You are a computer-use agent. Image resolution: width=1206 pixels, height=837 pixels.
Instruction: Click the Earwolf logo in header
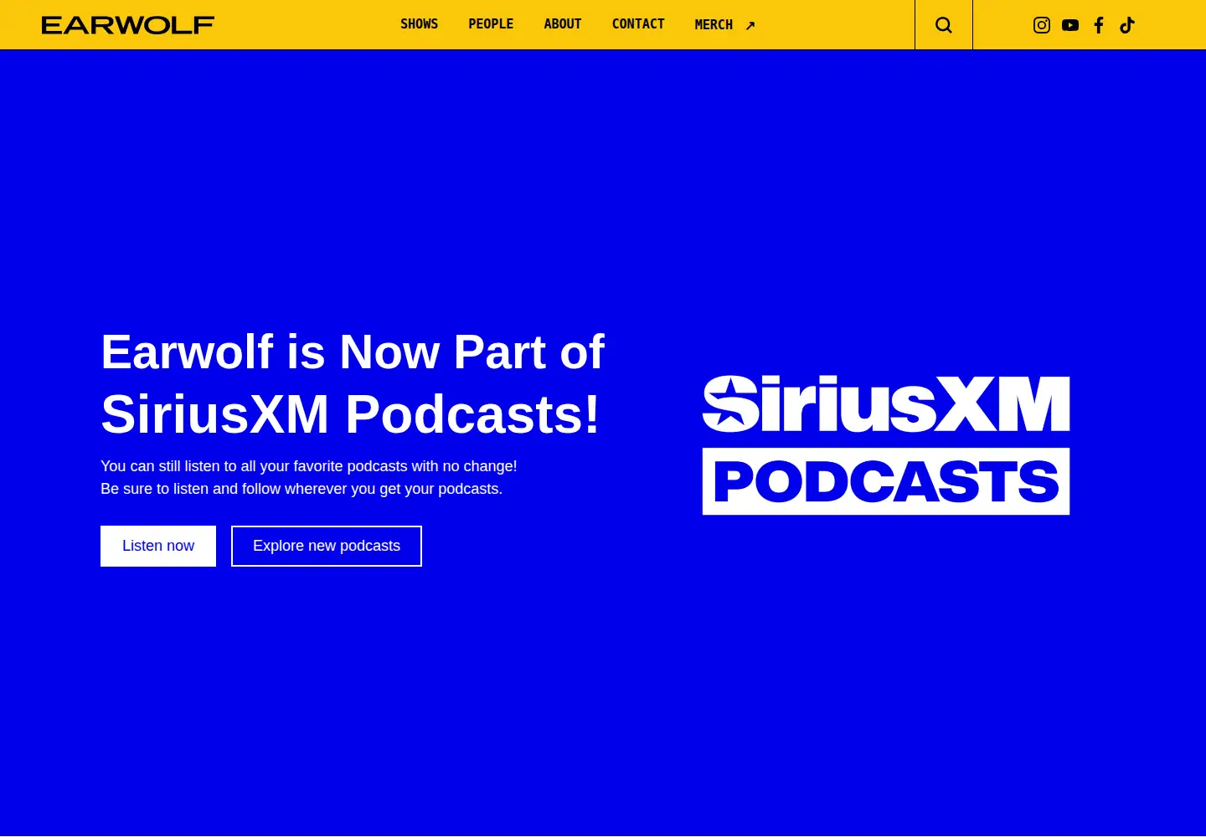tap(128, 25)
